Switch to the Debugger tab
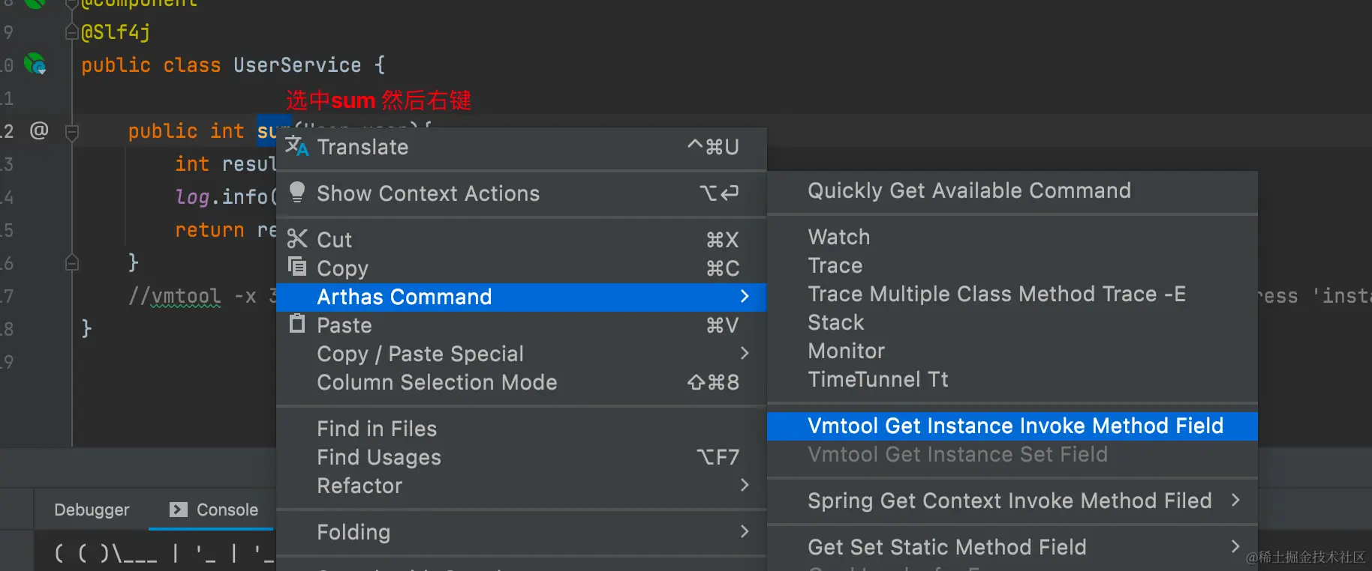The height and width of the screenshot is (571, 1372). click(92, 510)
